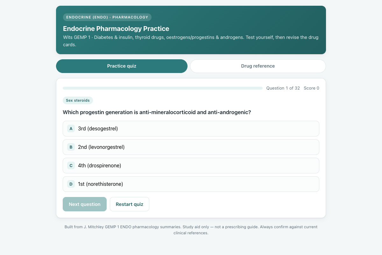Click the Endocrine (ENDO) Pharmacology badge
This screenshot has width=382, height=255.
coord(107,17)
